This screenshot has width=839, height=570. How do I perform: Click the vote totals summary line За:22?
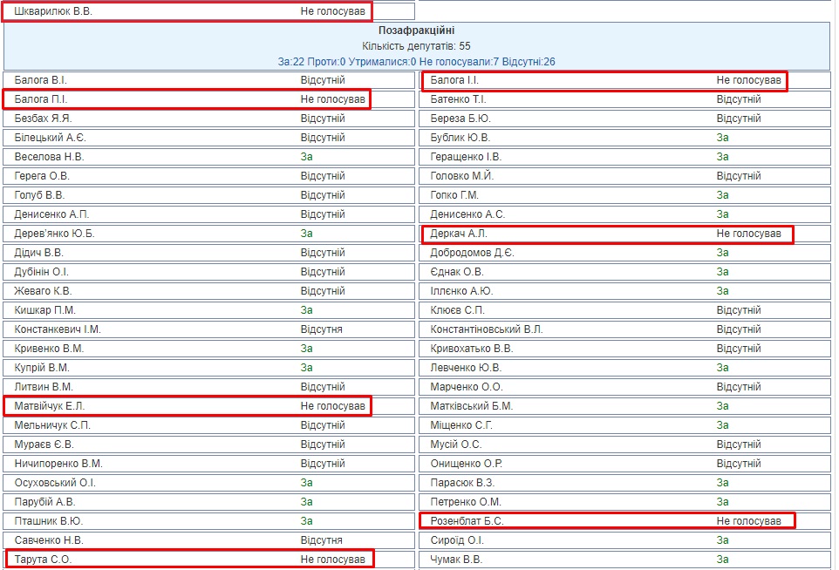(x=416, y=61)
